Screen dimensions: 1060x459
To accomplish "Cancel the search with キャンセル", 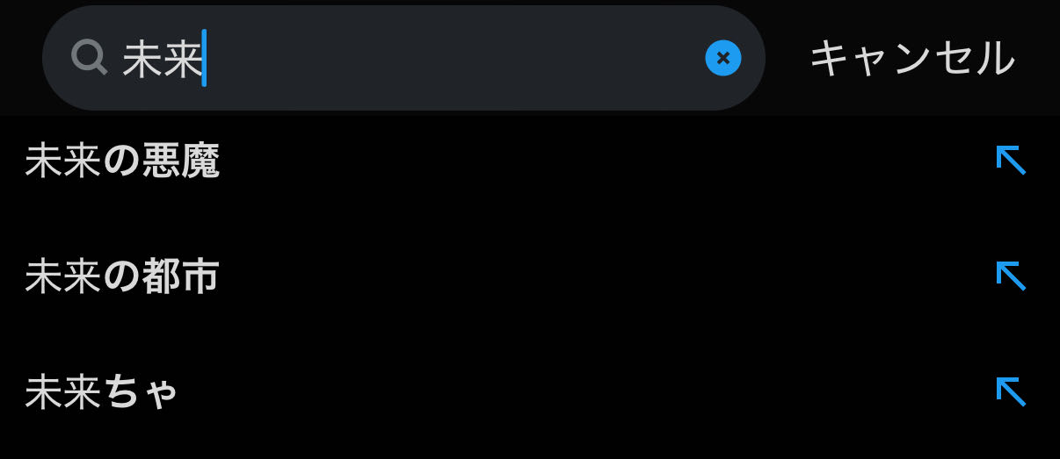I will tap(912, 58).
